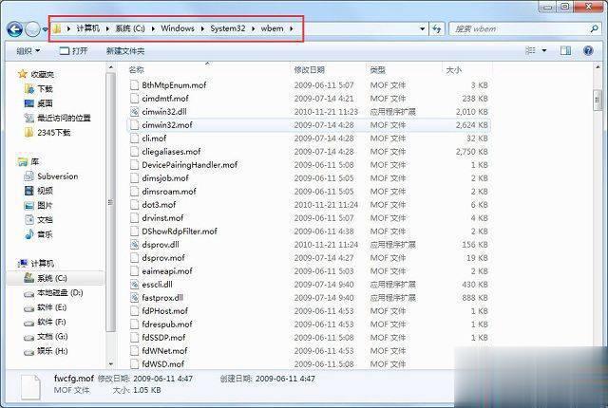Refresh the folder with the refresh button
This screenshot has width=608, height=408.
(x=437, y=28)
